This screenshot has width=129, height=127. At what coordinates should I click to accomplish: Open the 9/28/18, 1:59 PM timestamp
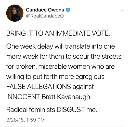[x=25, y=120]
